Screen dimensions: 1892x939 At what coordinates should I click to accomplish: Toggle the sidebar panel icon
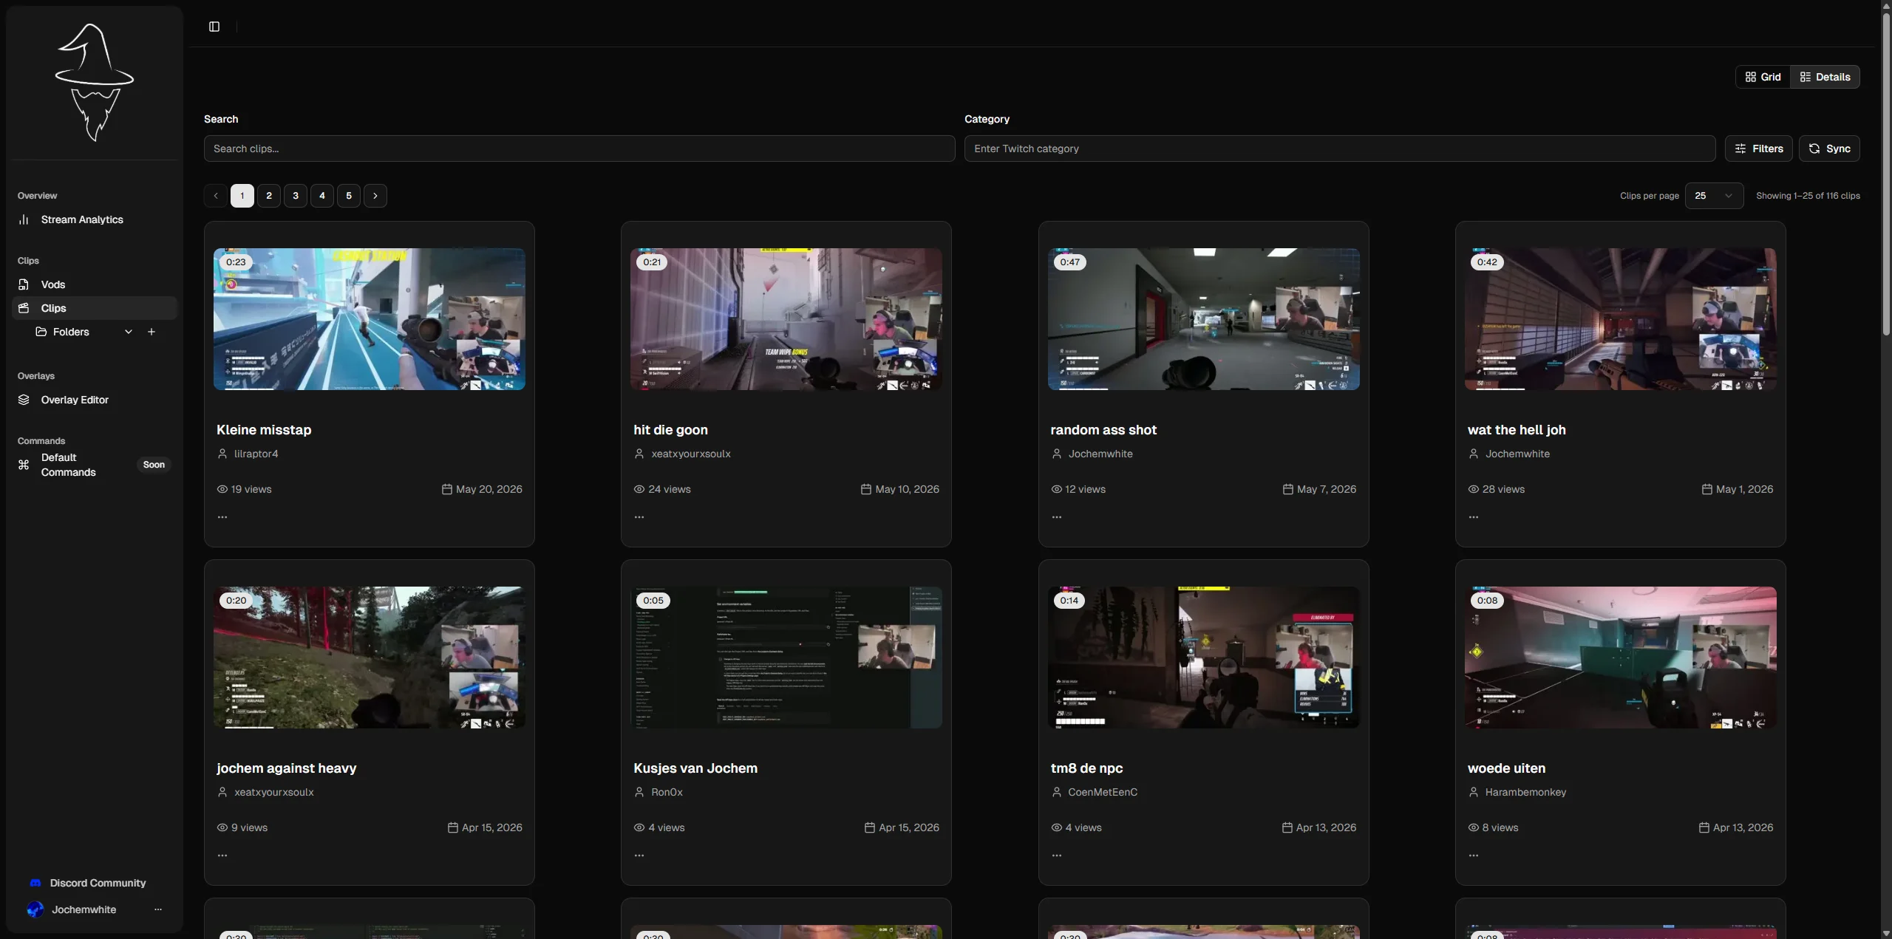pos(214,27)
